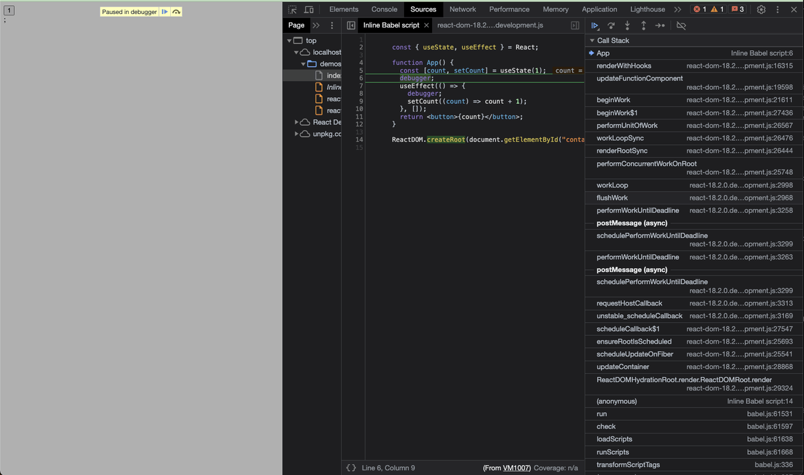Click the issues count badge showing 3
The height and width of the screenshot is (475, 804).
[x=738, y=9]
